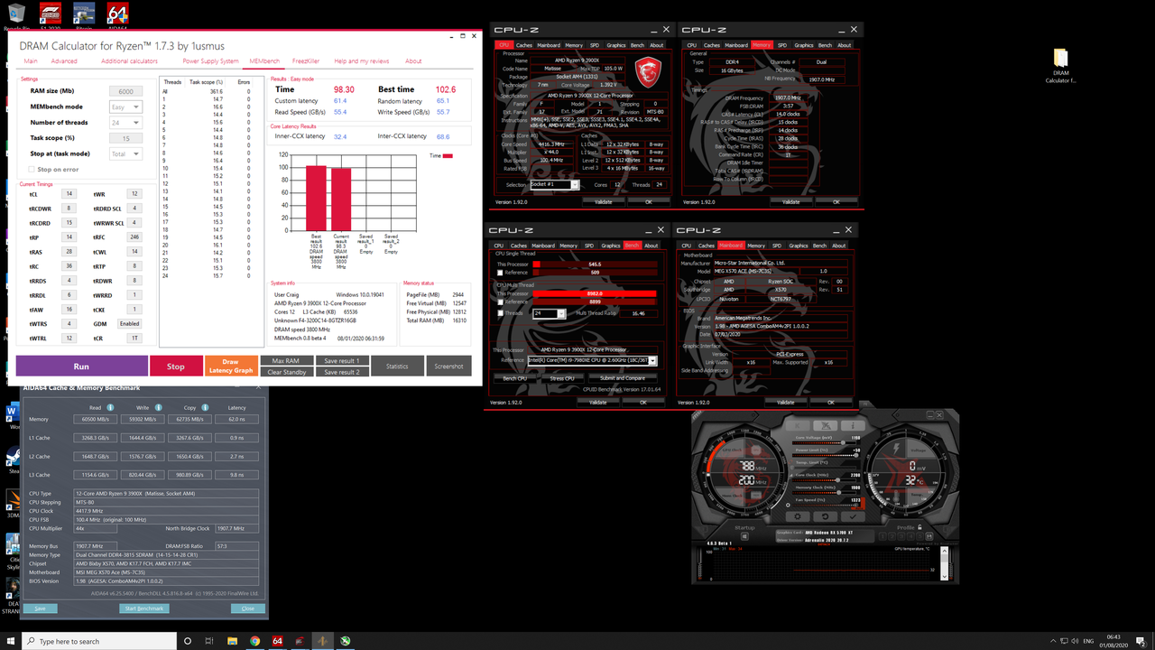Switch to Advanced tab in DRAM Calculator
The height and width of the screenshot is (650, 1155).
64,61
